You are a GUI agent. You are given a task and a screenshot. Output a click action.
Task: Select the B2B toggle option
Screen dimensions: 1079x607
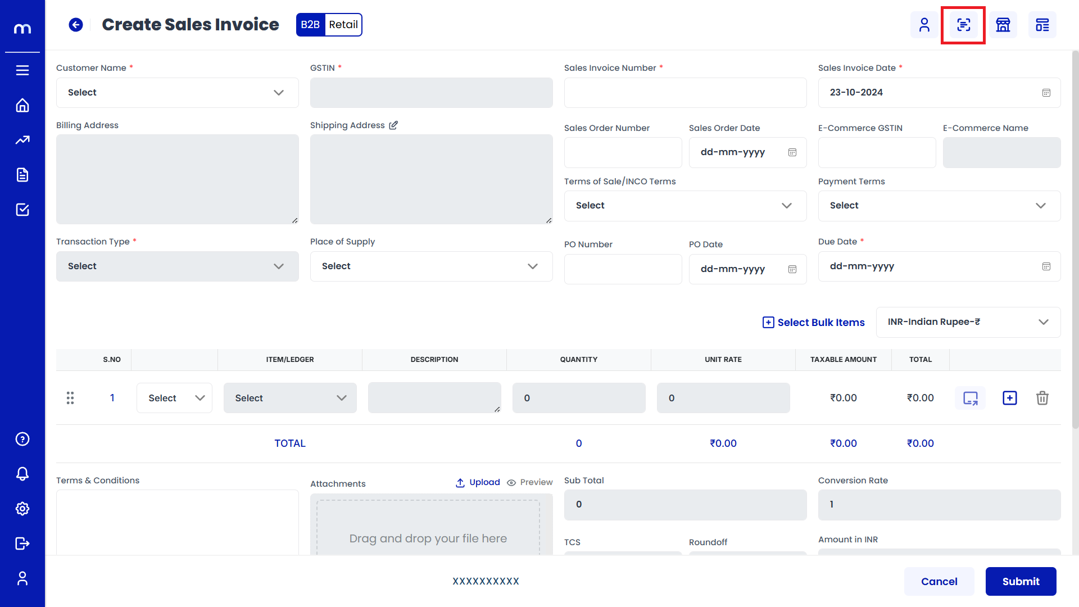[x=310, y=25]
